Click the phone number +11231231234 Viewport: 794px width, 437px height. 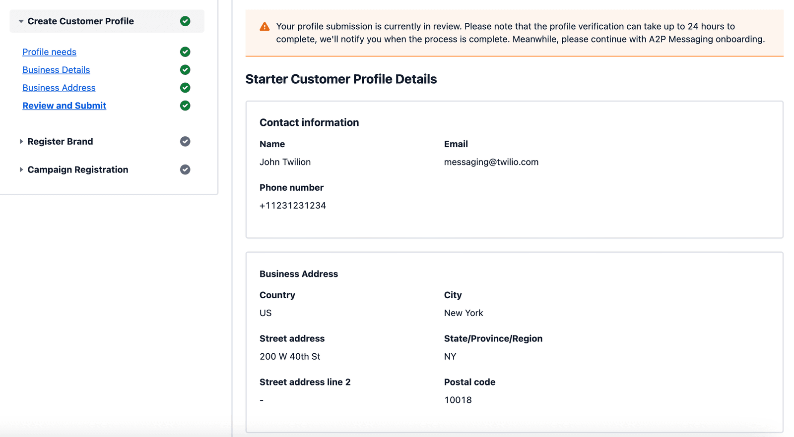pos(292,206)
